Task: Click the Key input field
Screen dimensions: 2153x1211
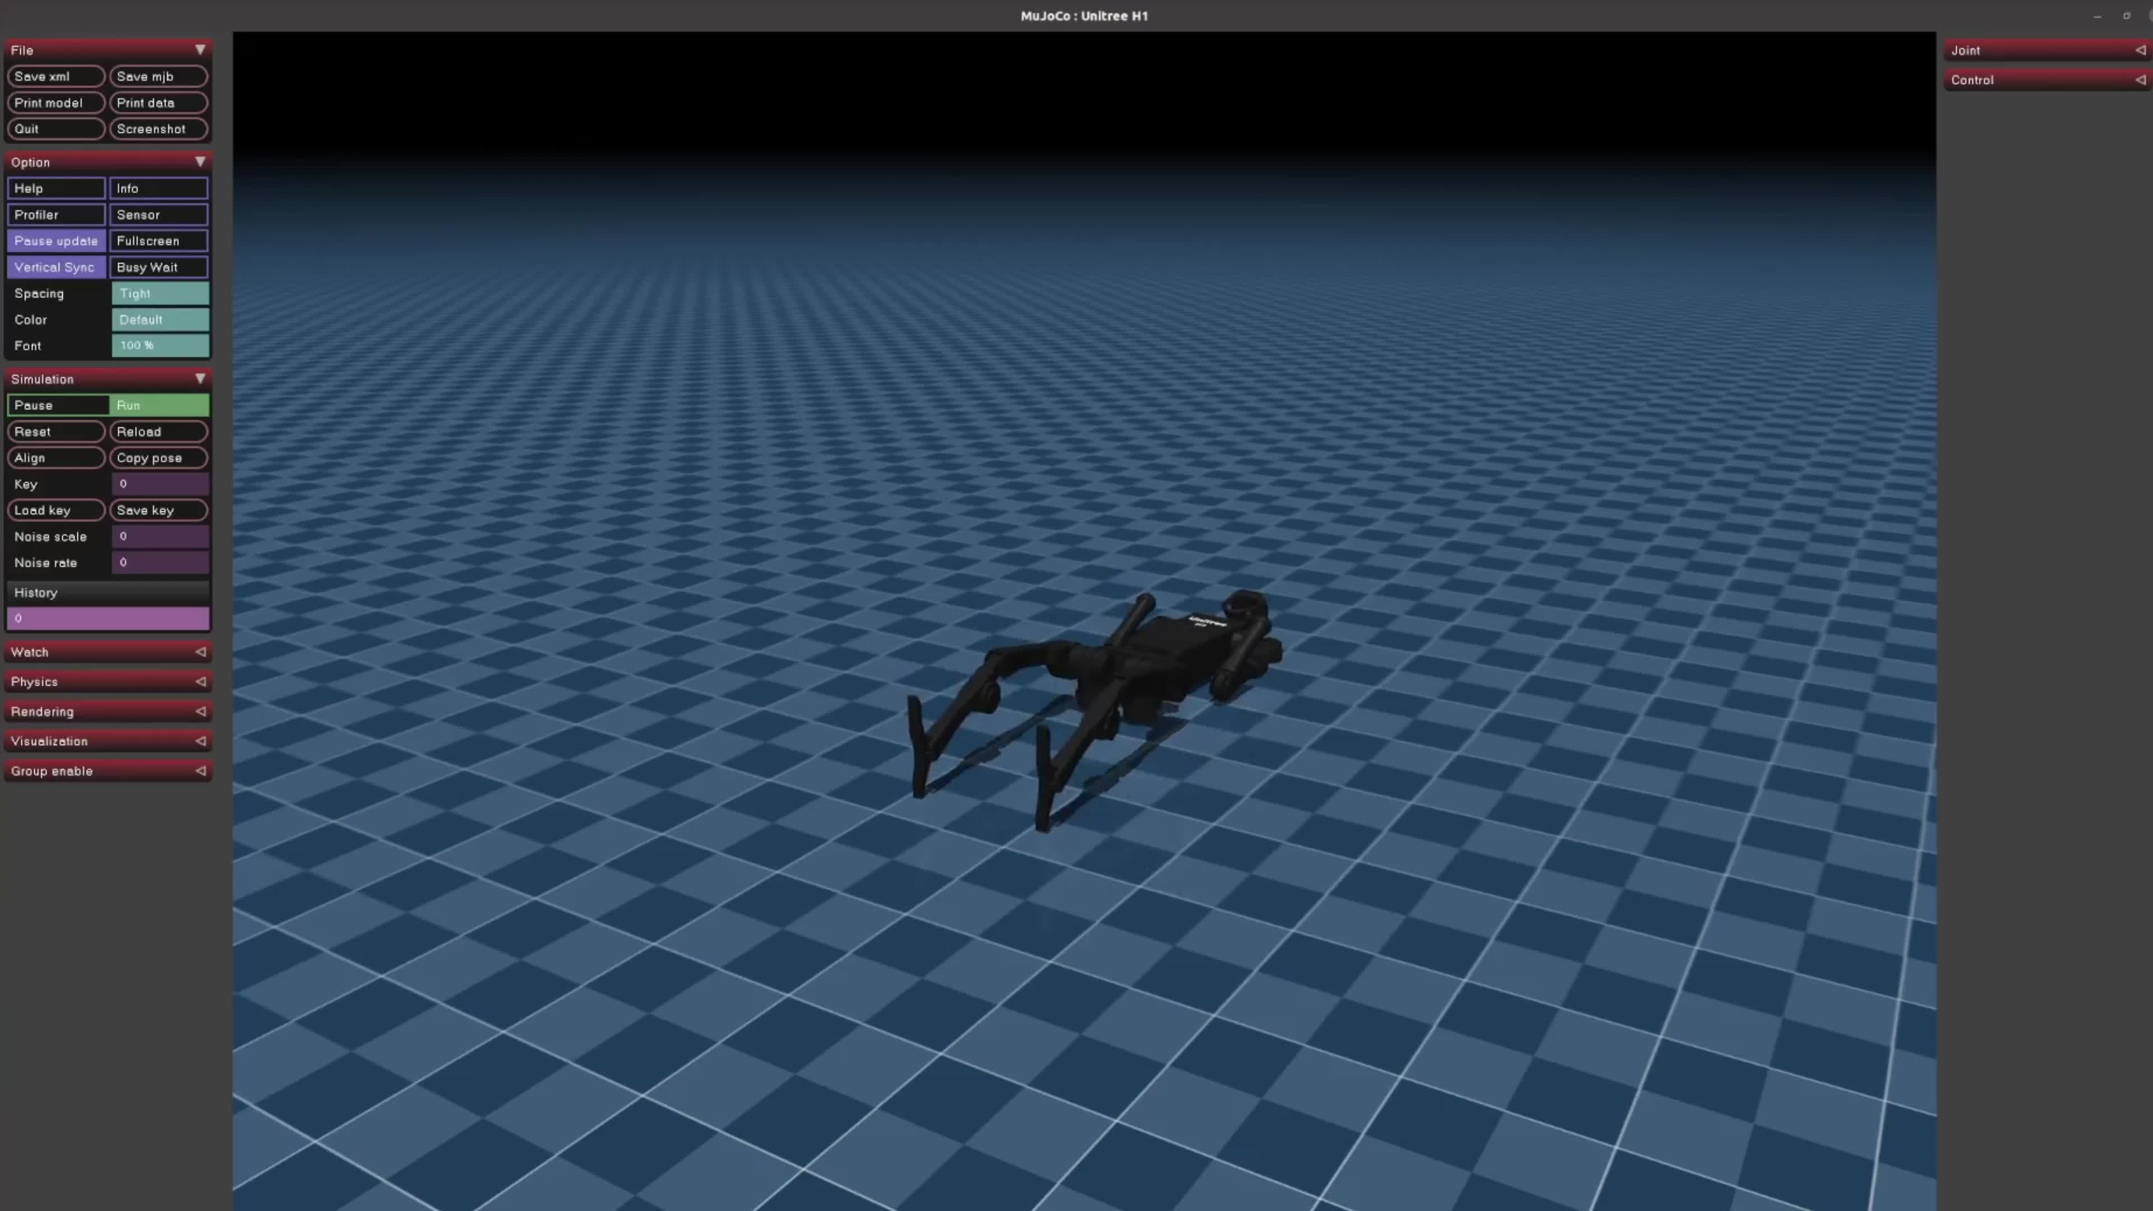Action: point(161,483)
